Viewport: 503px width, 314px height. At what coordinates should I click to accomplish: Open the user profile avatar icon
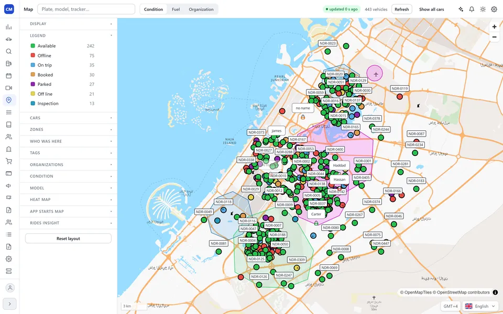[x=10, y=288]
